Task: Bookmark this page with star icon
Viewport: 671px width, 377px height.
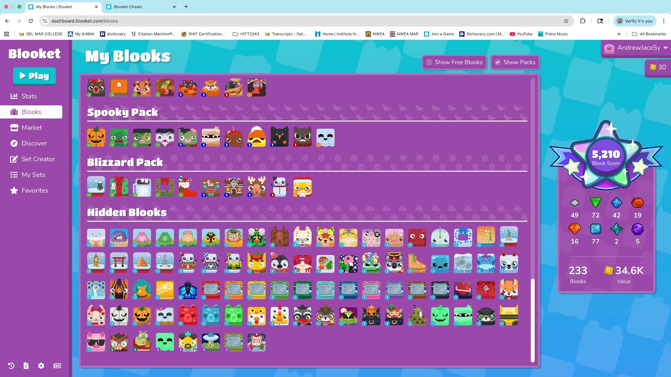Action: [x=566, y=21]
